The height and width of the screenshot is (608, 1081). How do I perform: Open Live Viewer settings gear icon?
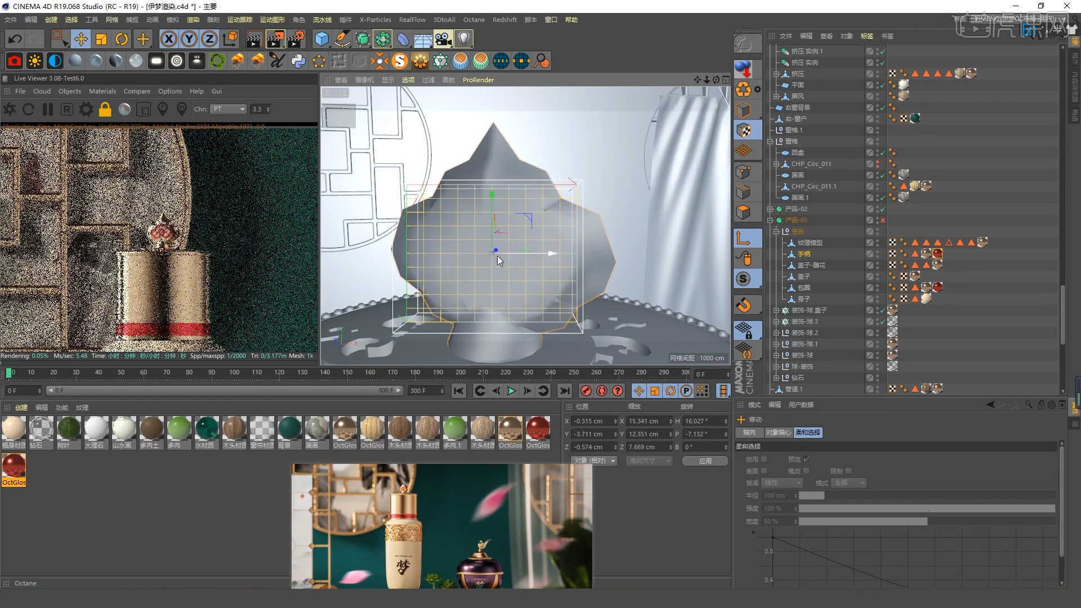[86, 109]
